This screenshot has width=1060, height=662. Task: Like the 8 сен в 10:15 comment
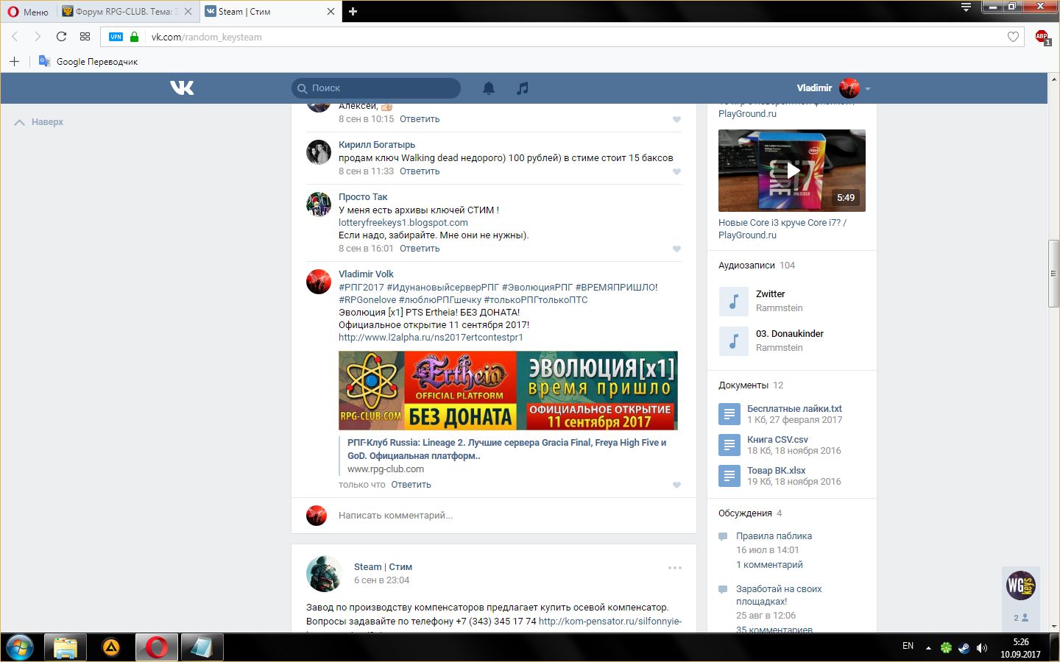pos(676,120)
